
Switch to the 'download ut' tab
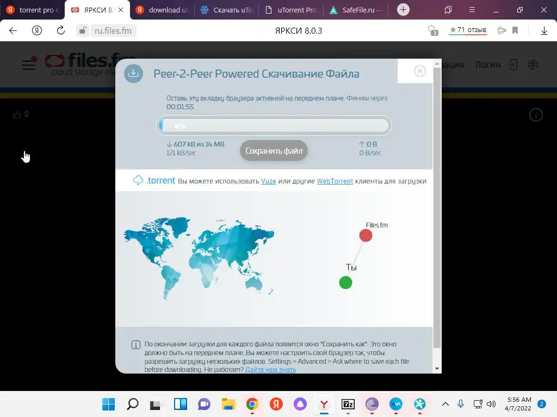click(x=162, y=10)
